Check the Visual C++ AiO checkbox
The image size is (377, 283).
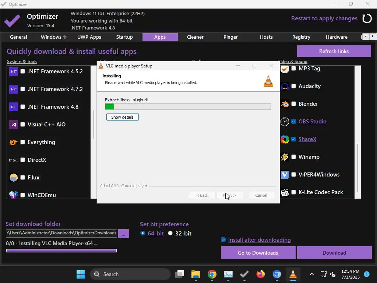22,125
